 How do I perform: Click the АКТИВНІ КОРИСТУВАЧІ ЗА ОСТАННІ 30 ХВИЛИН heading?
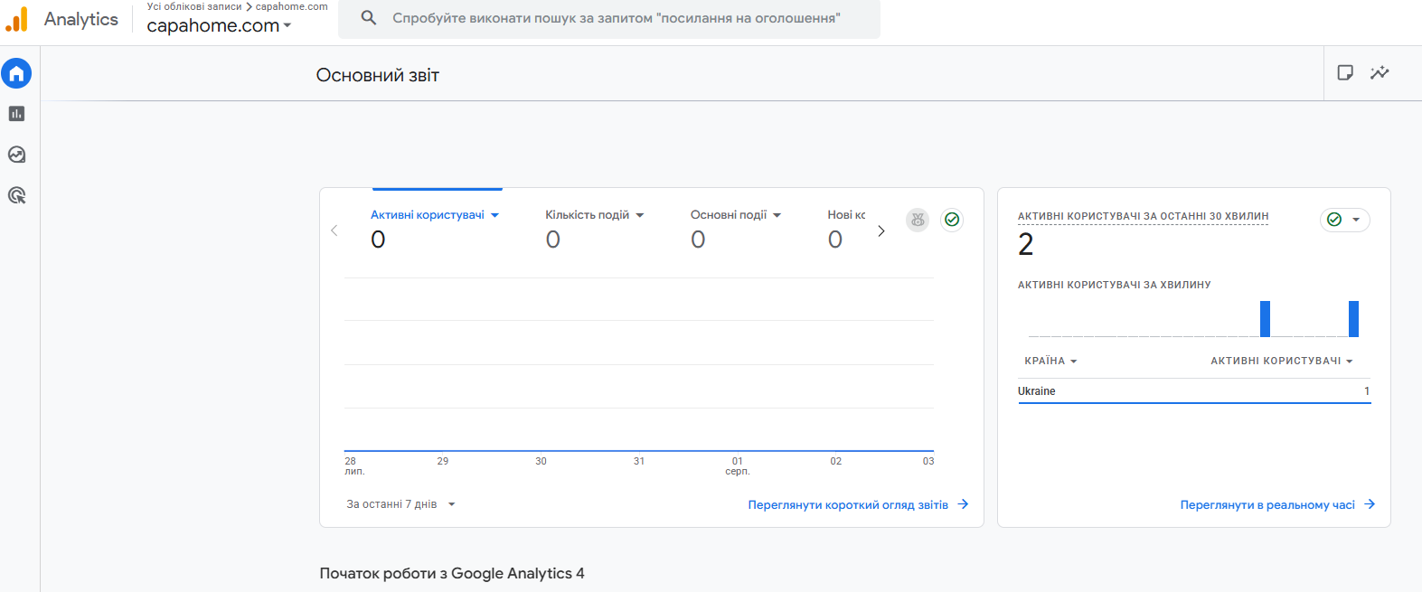tap(1143, 216)
